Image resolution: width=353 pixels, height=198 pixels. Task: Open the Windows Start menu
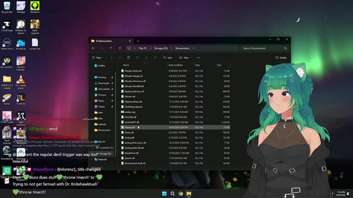164,194
